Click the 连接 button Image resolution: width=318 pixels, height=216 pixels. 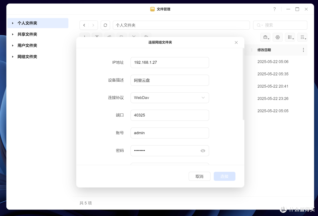[224, 176]
